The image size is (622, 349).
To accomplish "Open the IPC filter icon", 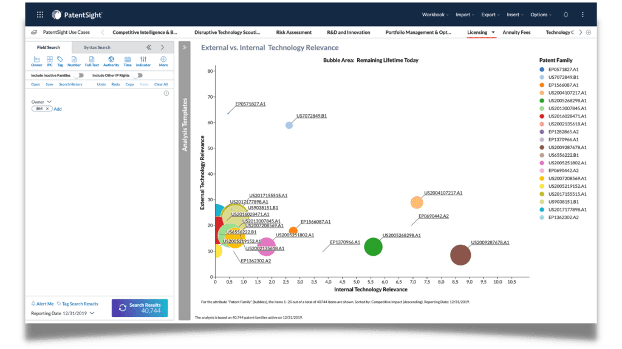I will 49,61.
